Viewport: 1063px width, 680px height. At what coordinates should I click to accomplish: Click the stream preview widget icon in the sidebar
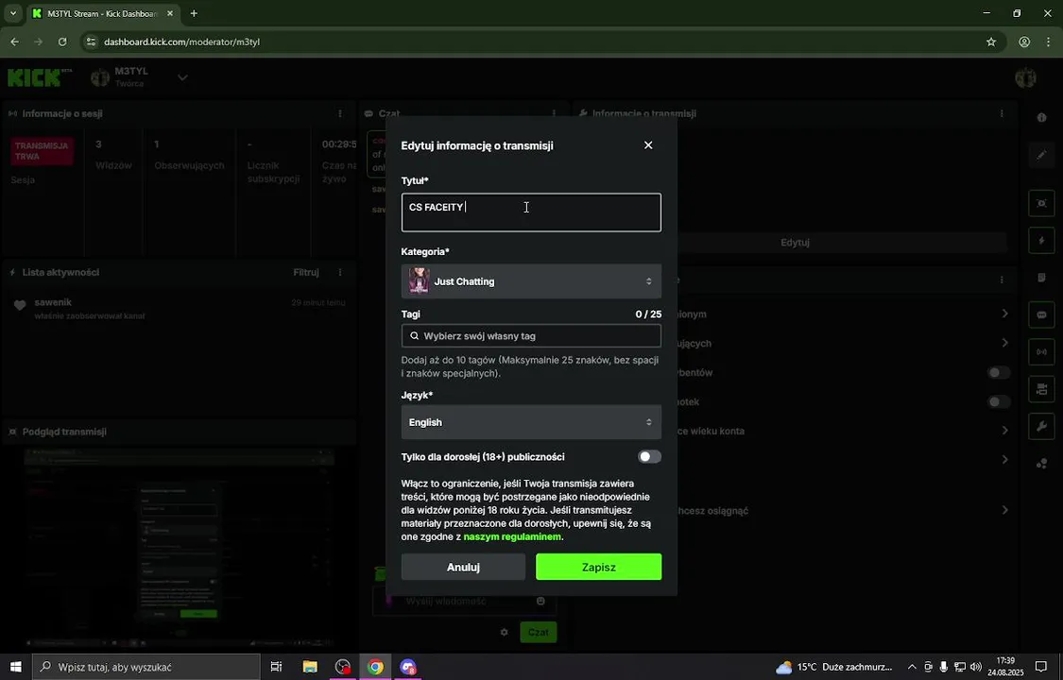[x=1041, y=203]
